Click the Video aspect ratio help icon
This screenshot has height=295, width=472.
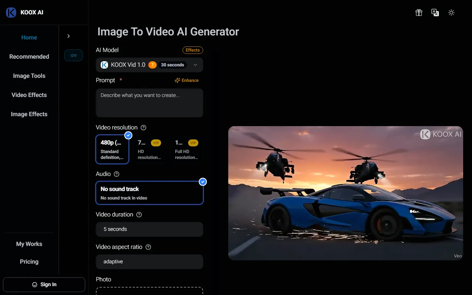pos(148,247)
